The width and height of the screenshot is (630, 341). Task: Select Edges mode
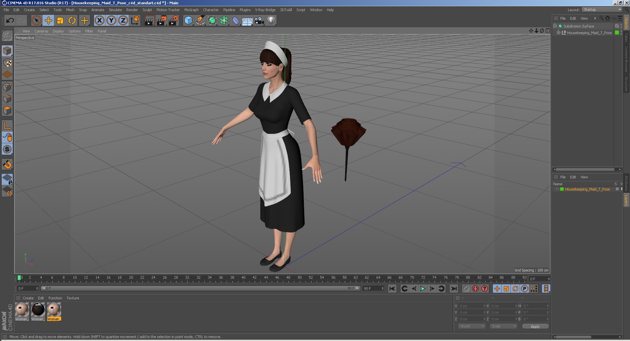(7, 99)
